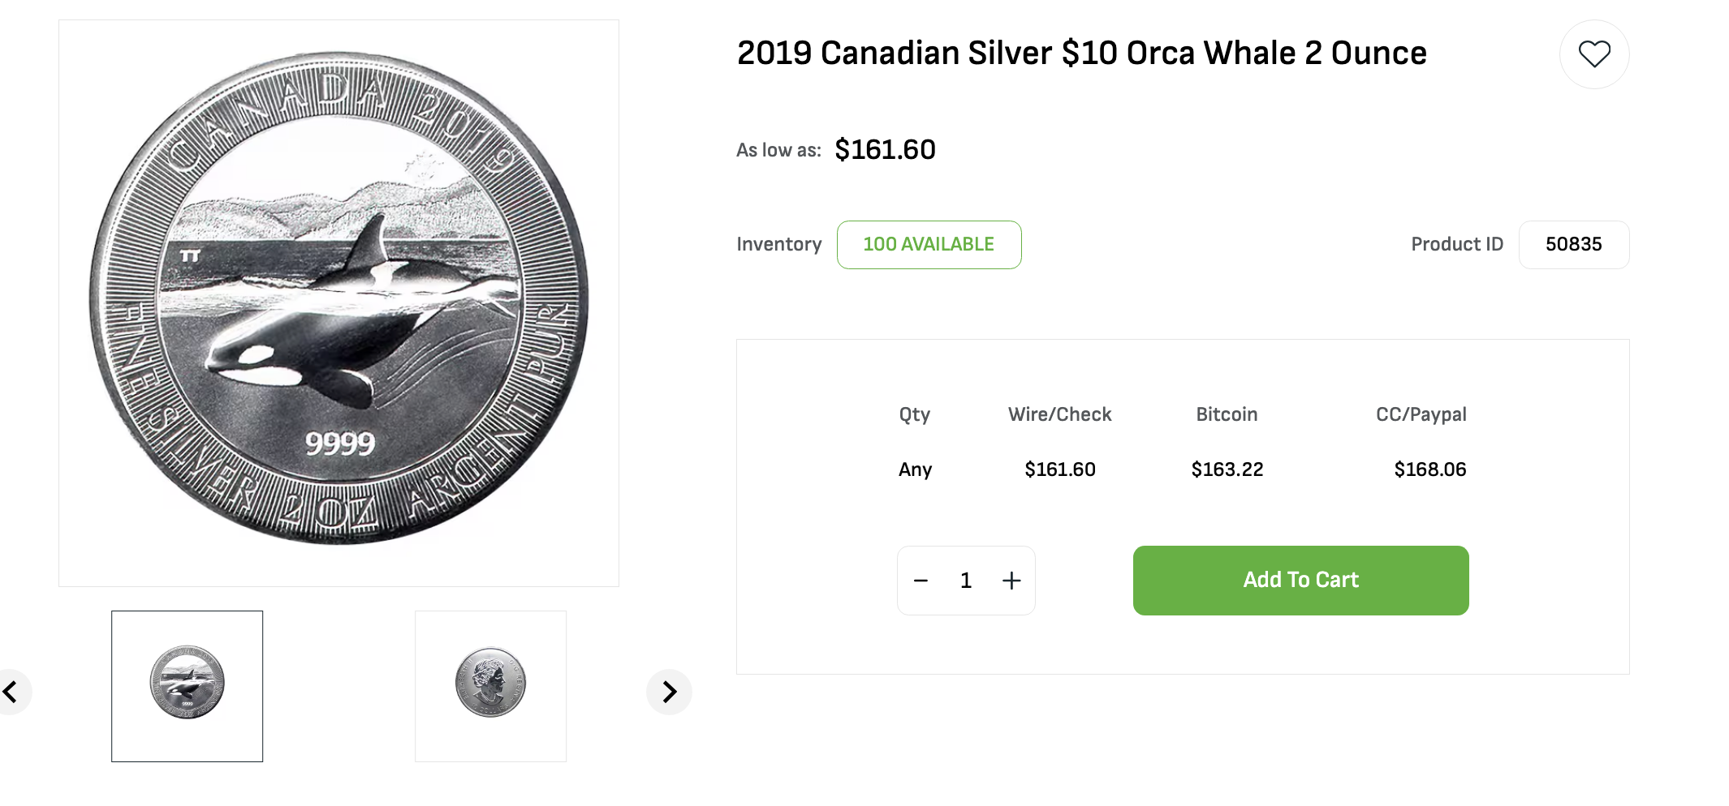Image resolution: width=1729 pixels, height=806 pixels.
Task: Decrease quantity with the minus button
Action: 921,581
